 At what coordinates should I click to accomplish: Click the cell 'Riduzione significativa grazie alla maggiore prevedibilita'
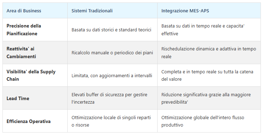(x=209, y=98)
